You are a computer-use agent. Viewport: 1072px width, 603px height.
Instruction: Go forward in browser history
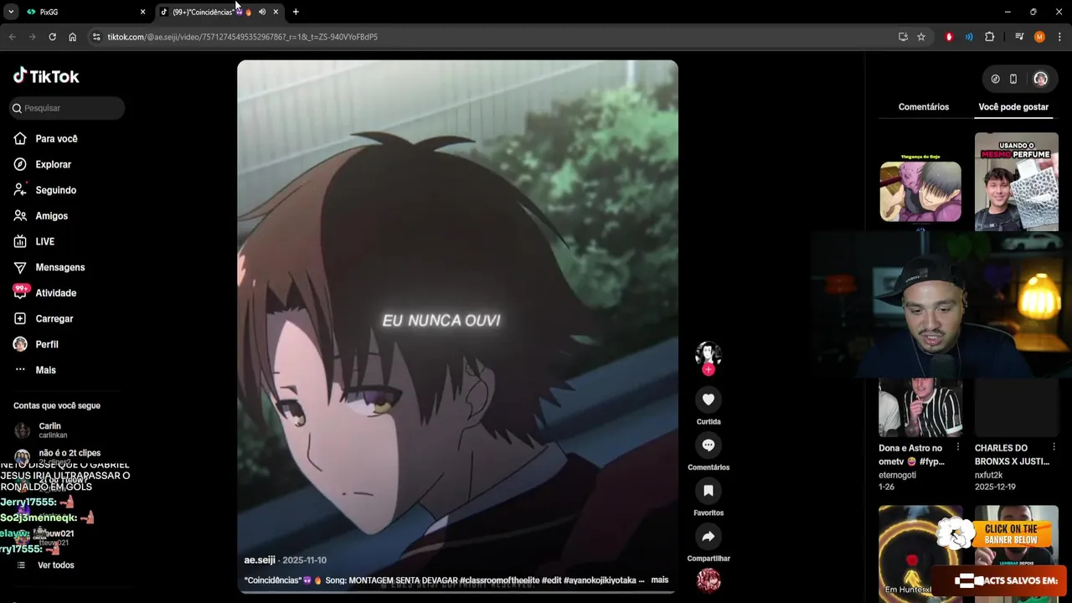click(x=32, y=37)
